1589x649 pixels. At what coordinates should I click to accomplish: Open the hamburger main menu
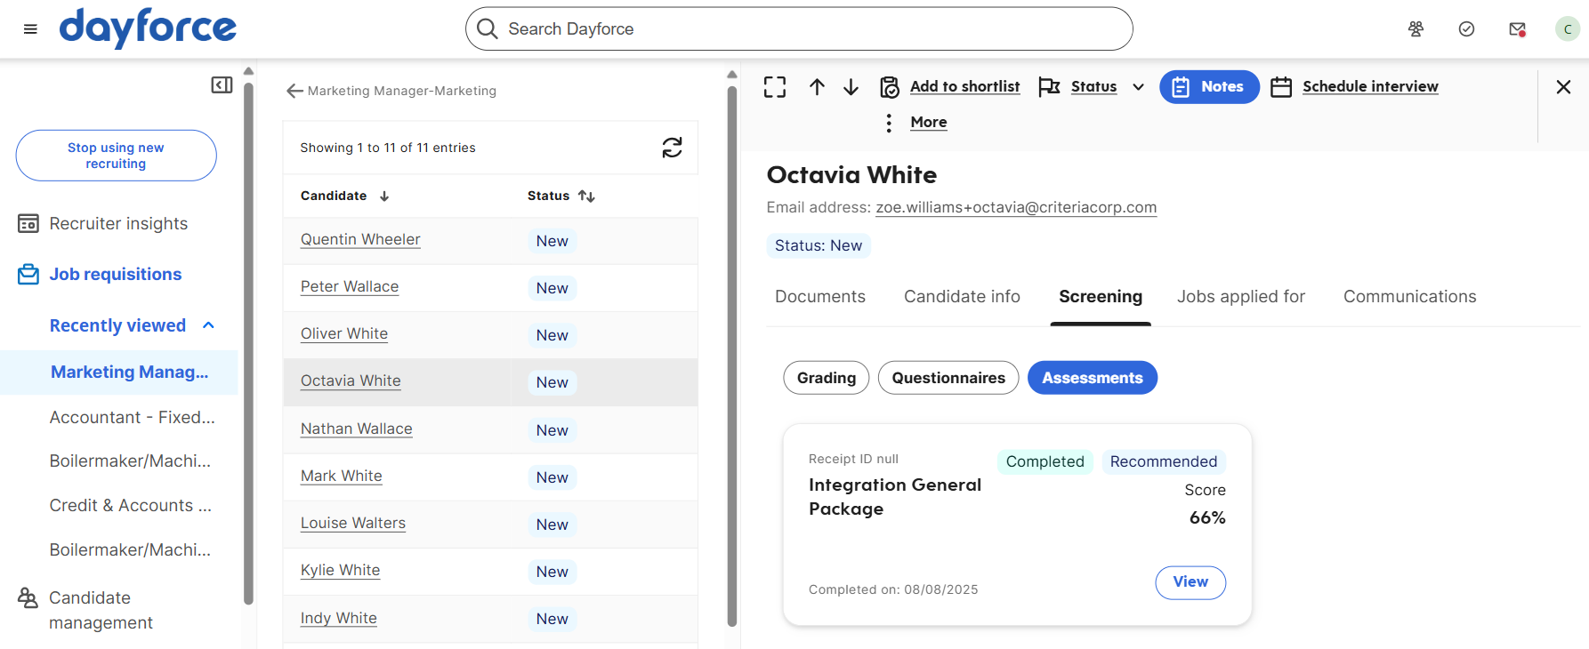[30, 29]
